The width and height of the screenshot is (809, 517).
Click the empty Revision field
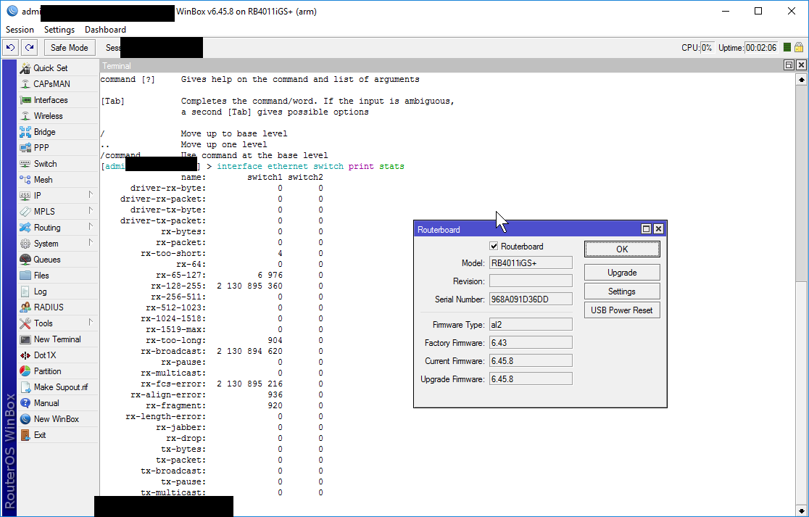pos(531,281)
